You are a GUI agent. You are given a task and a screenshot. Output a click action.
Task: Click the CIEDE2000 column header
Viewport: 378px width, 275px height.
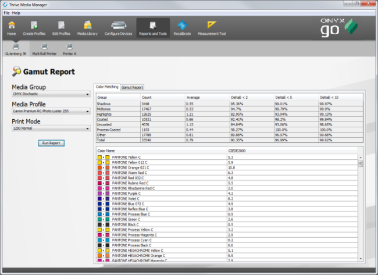pyautogui.click(x=292, y=151)
